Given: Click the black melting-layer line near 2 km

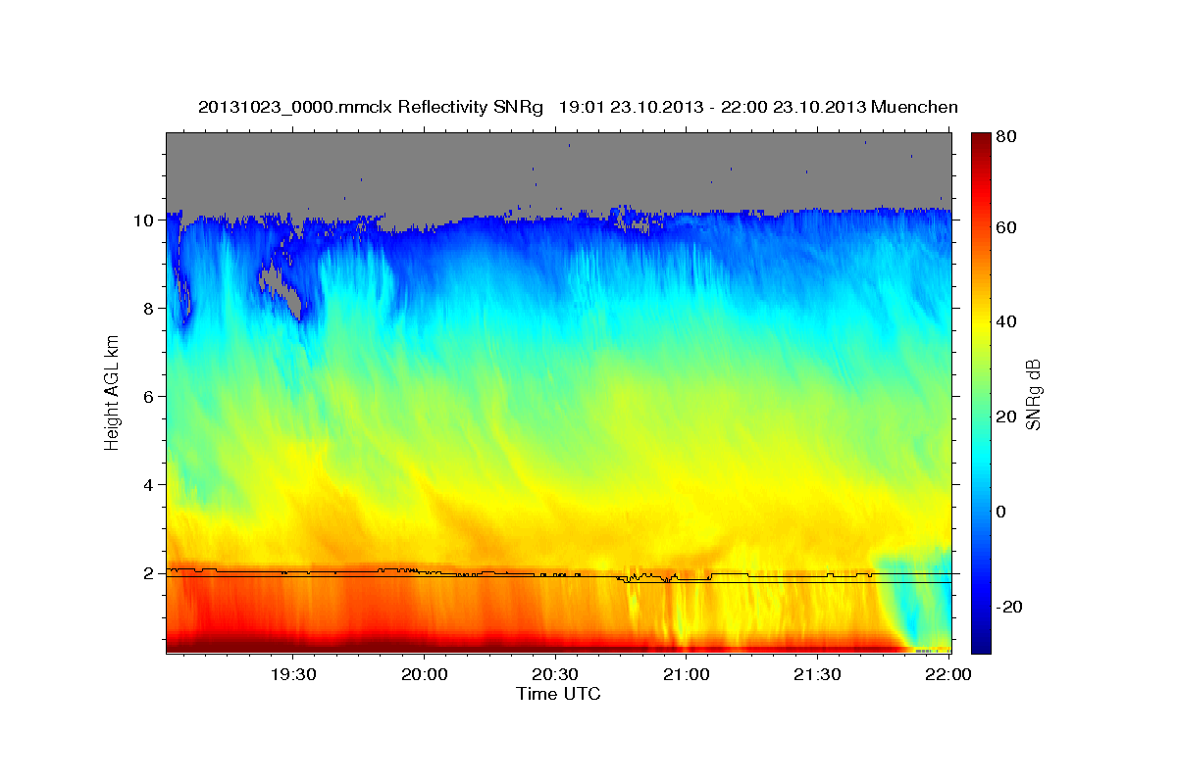Looking at the screenshot, I should click(x=559, y=575).
